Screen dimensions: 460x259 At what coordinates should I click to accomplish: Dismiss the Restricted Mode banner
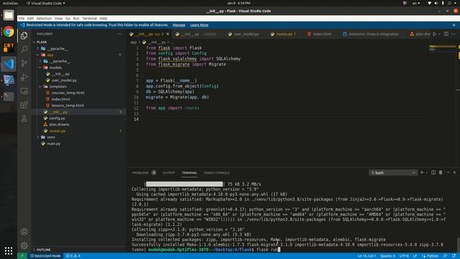click(454, 25)
